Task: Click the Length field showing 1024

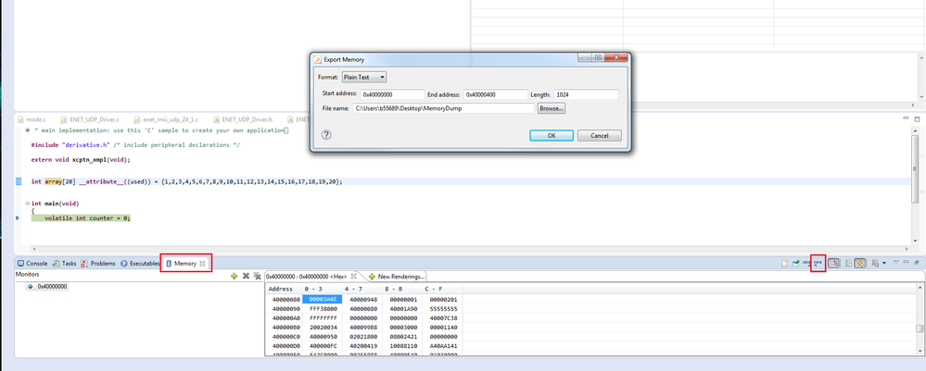Action: click(586, 94)
